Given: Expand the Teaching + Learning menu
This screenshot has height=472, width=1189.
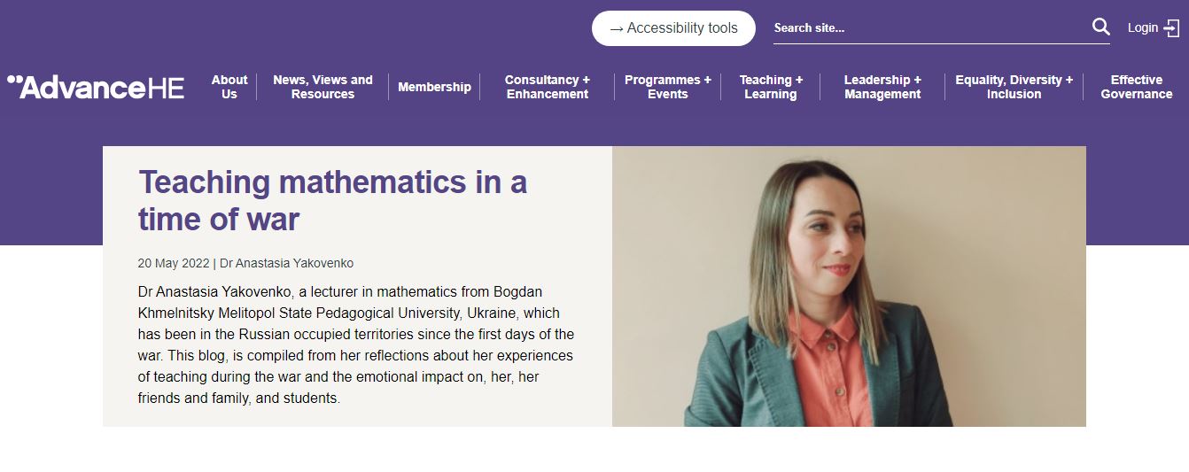Looking at the screenshot, I should tap(771, 87).
